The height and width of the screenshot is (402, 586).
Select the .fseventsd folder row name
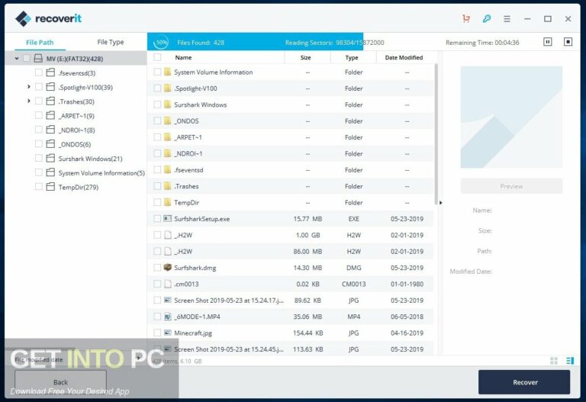[188, 169]
